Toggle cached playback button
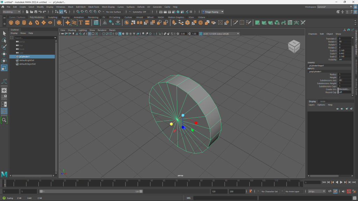 click(335, 192)
